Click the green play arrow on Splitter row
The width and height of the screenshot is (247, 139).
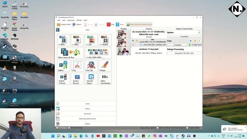point(200,32)
